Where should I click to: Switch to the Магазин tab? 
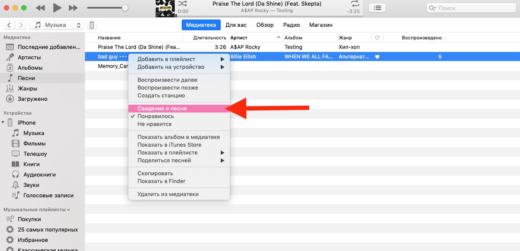pos(321,25)
